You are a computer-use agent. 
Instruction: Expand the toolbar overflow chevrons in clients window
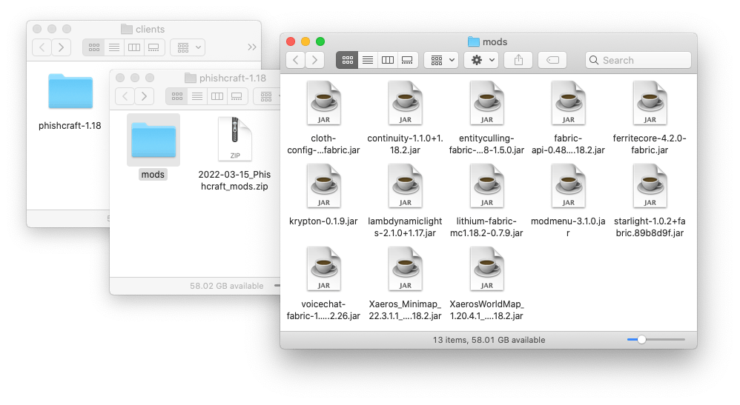(251, 47)
